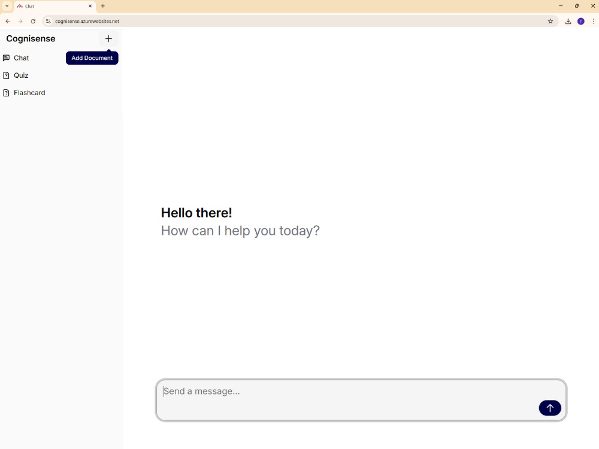Open the browser downloads icon
The width and height of the screenshot is (599, 449).
tap(568, 22)
